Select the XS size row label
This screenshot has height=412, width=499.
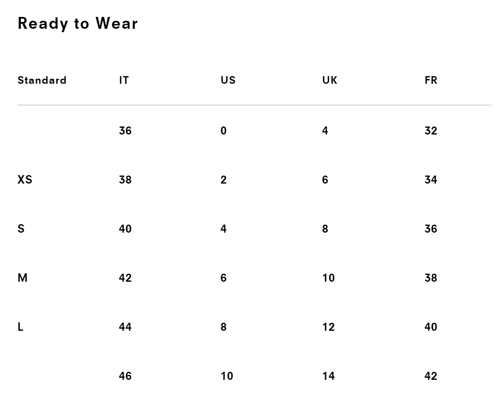click(x=25, y=180)
